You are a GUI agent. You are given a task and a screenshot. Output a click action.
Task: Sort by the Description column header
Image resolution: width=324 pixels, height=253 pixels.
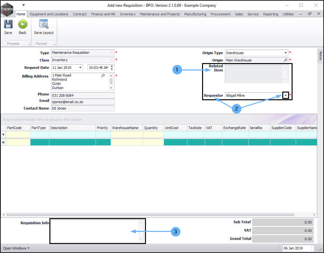tap(72, 128)
